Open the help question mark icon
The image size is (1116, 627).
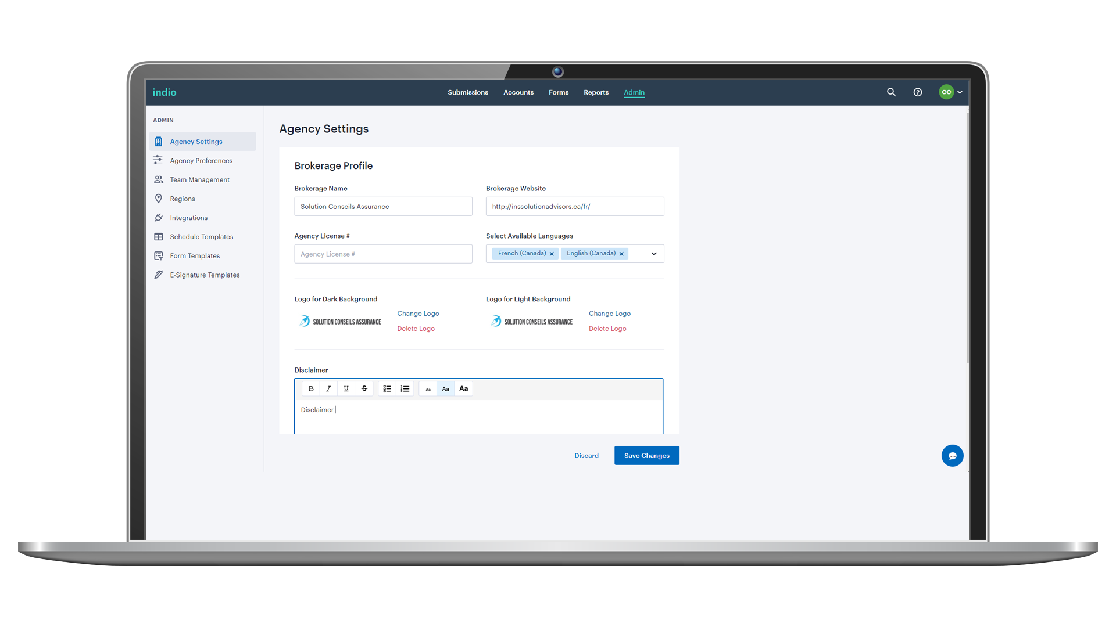coord(918,92)
